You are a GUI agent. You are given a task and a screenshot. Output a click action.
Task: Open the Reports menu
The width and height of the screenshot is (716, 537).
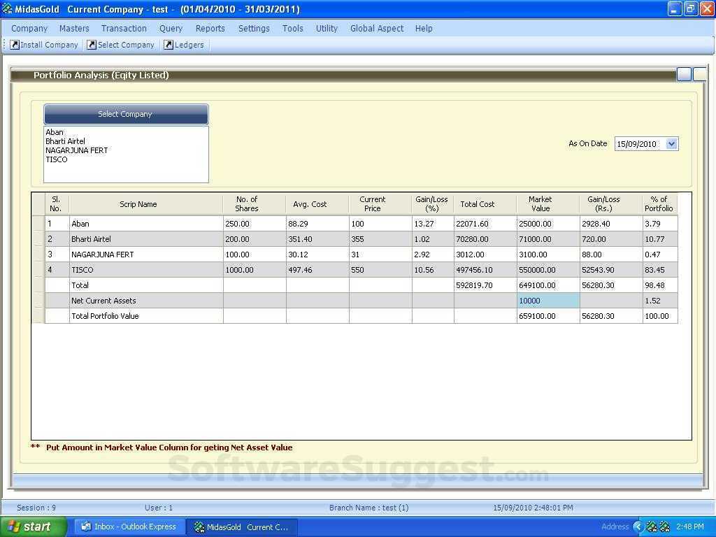click(210, 28)
